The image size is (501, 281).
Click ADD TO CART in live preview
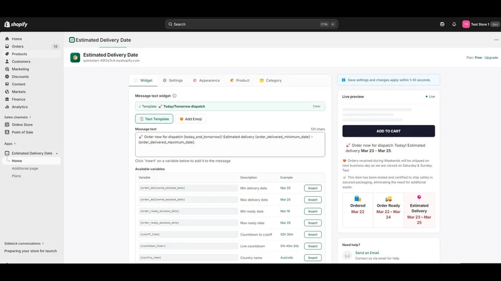tap(388, 131)
